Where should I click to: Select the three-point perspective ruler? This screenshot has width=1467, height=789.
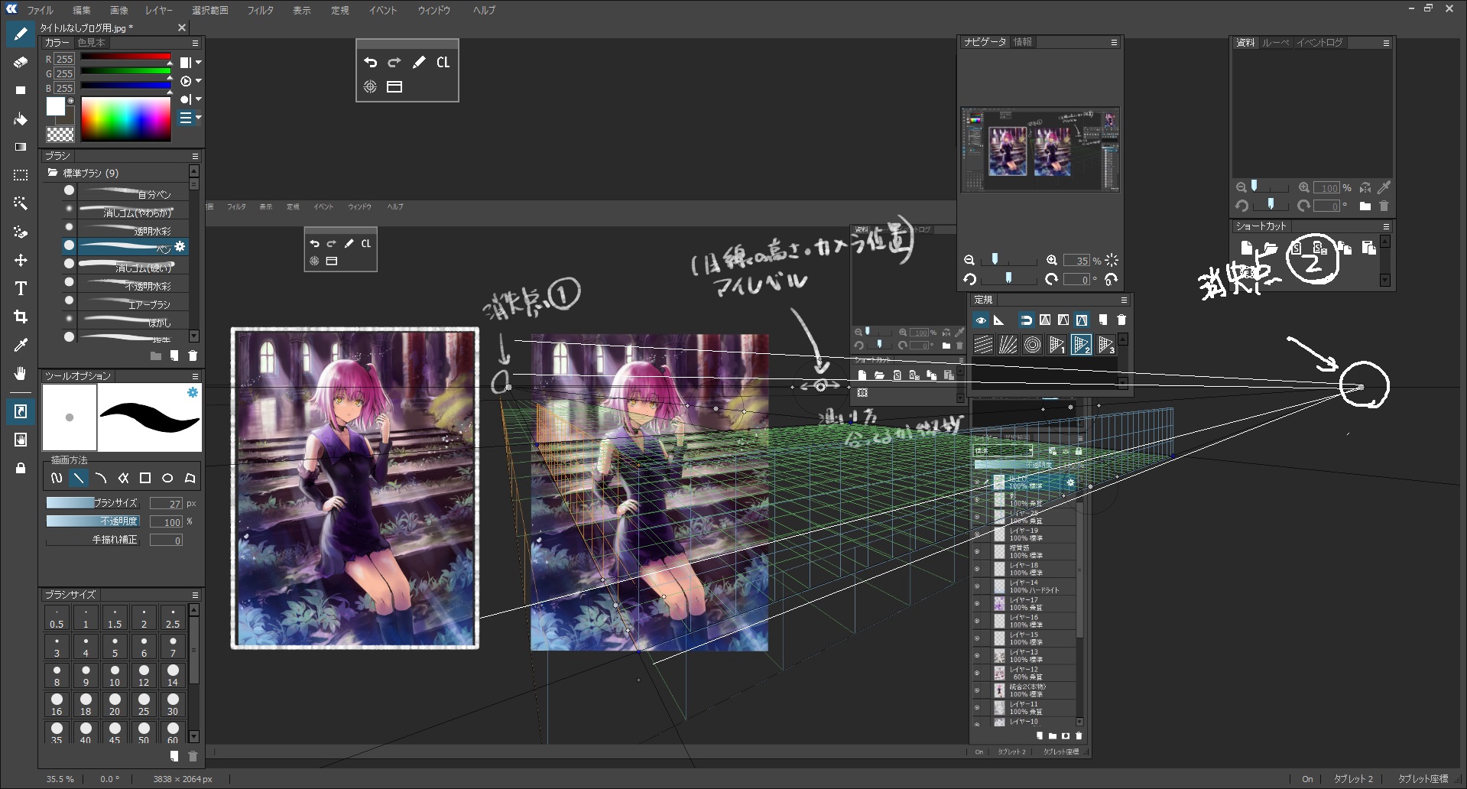pos(1106,345)
